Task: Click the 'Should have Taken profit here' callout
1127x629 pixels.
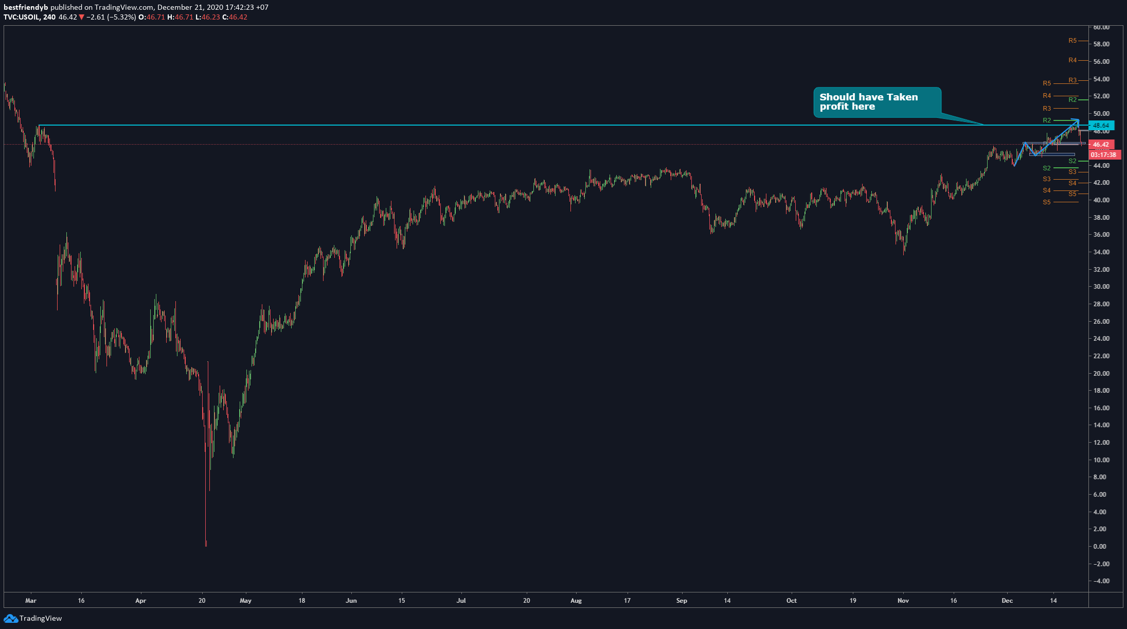Action: pyautogui.click(x=877, y=102)
